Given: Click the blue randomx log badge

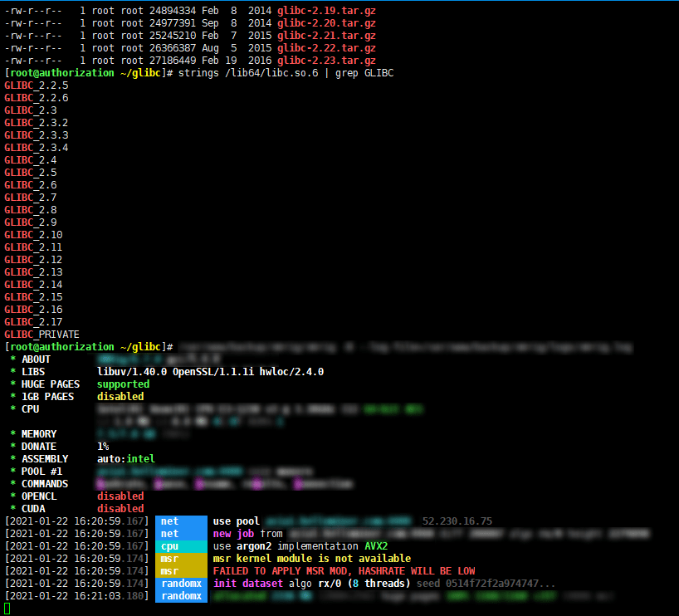Looking at the screenshot, I should pos(181,583).
